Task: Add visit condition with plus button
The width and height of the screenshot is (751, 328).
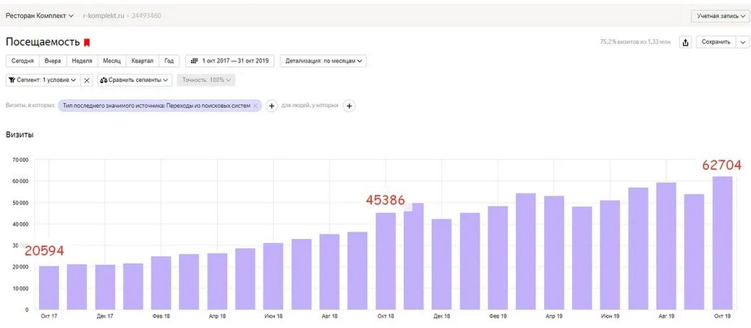Action: point(271,106)
